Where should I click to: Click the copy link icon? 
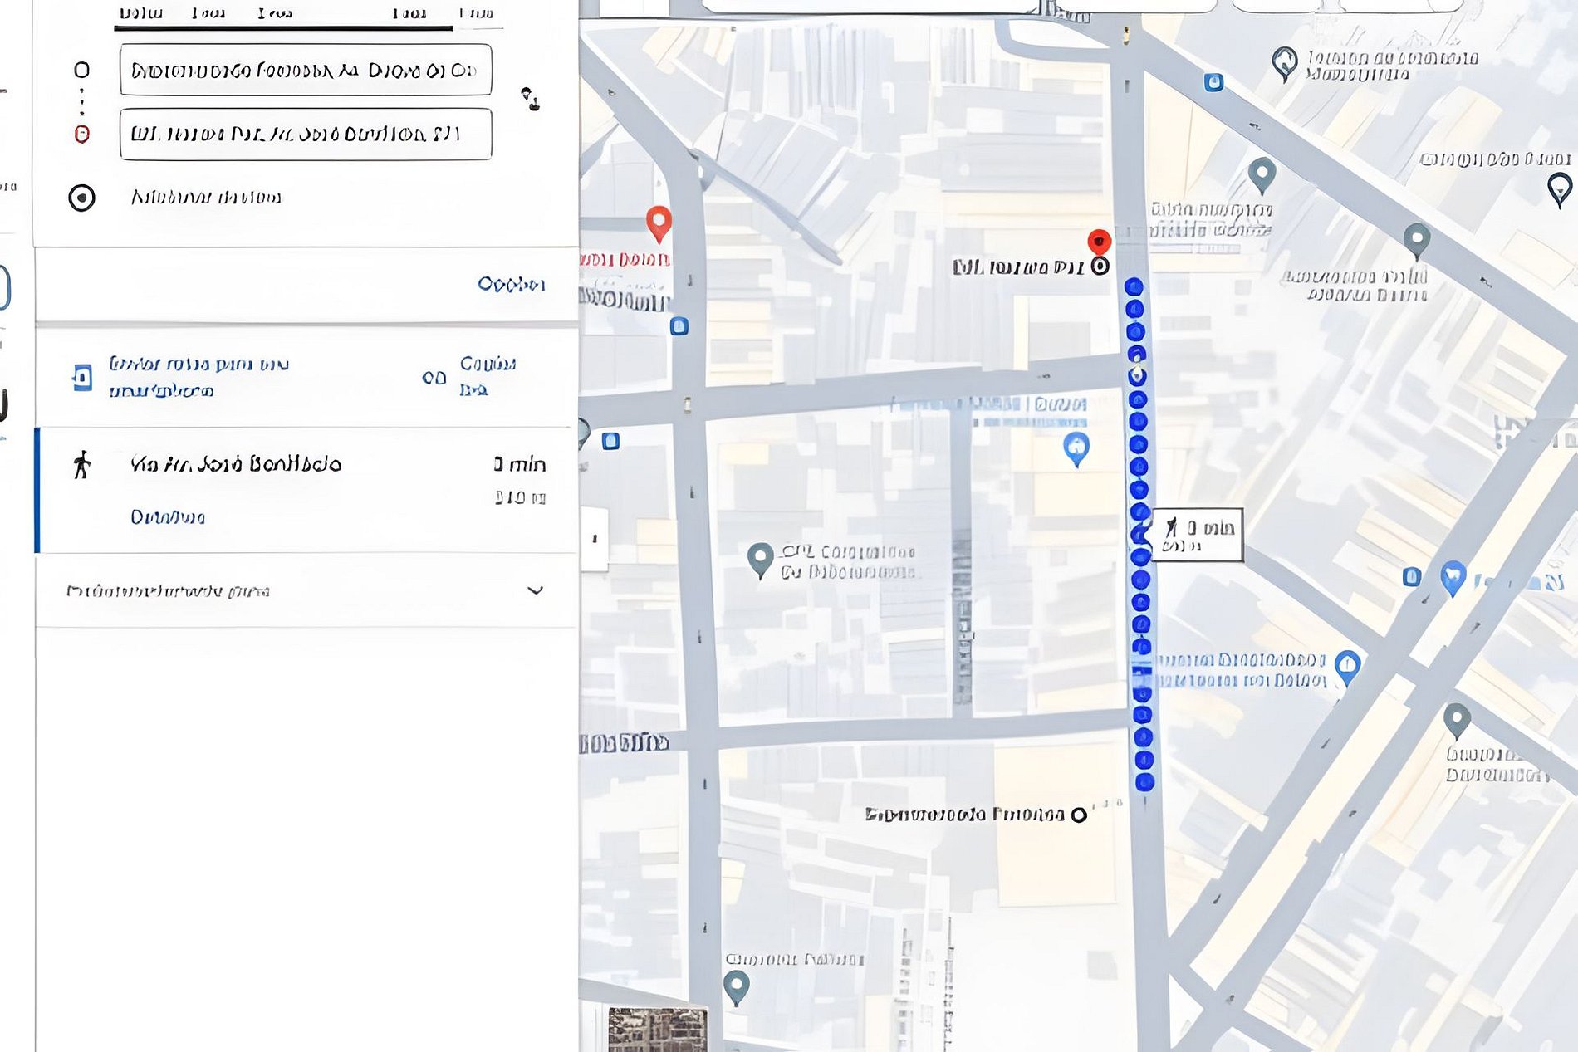click(434, 378)
